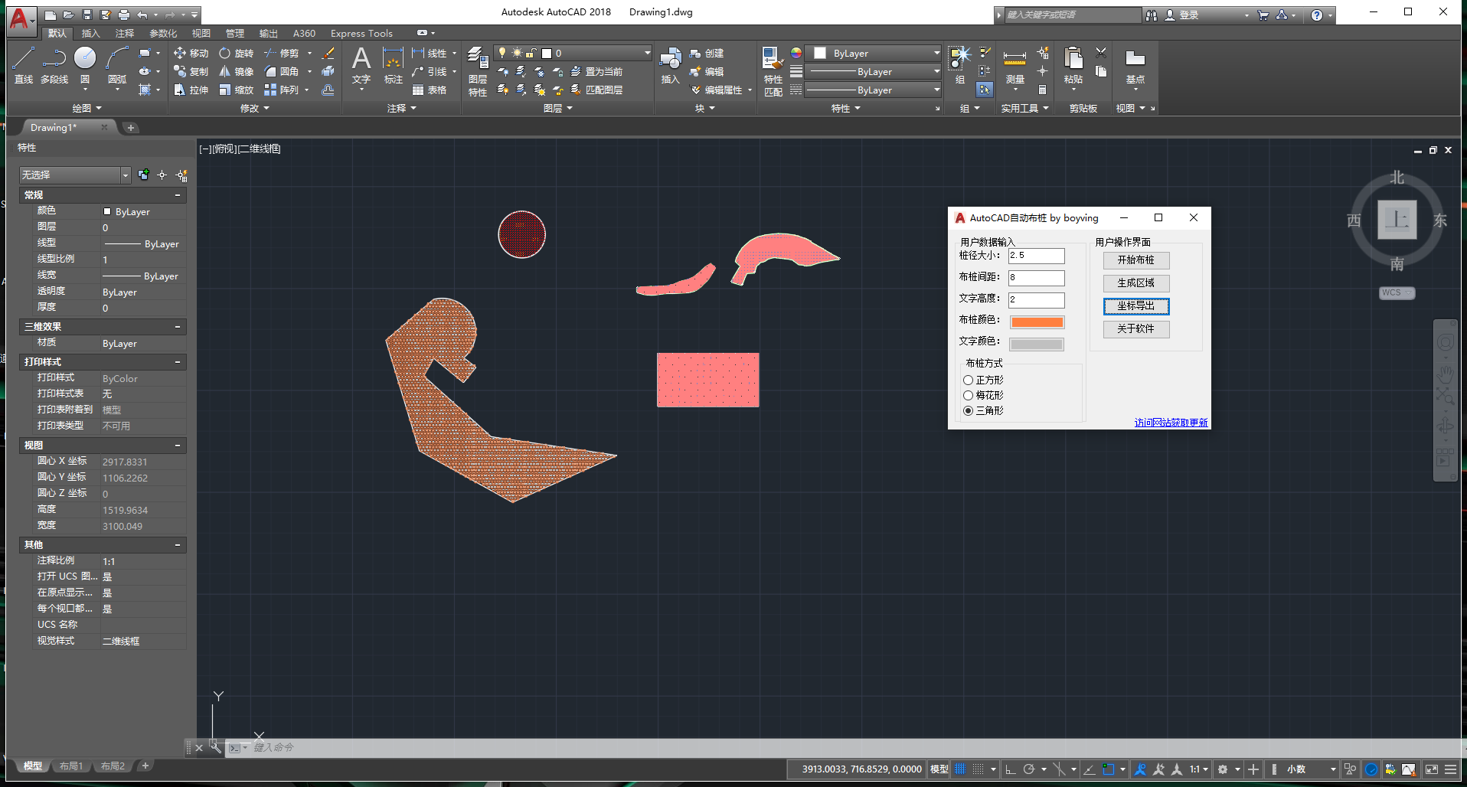Viewport: 1467px width, 787px height.
Task: Select the 三角形 radio button
Action: coord(969,411)
